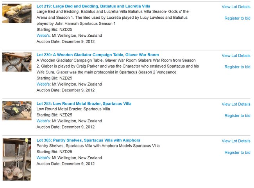Click the Lot 365 pantry shelves thumbnail
The width and height of the screenshot is (254, 188).
(x=17, y=159)
